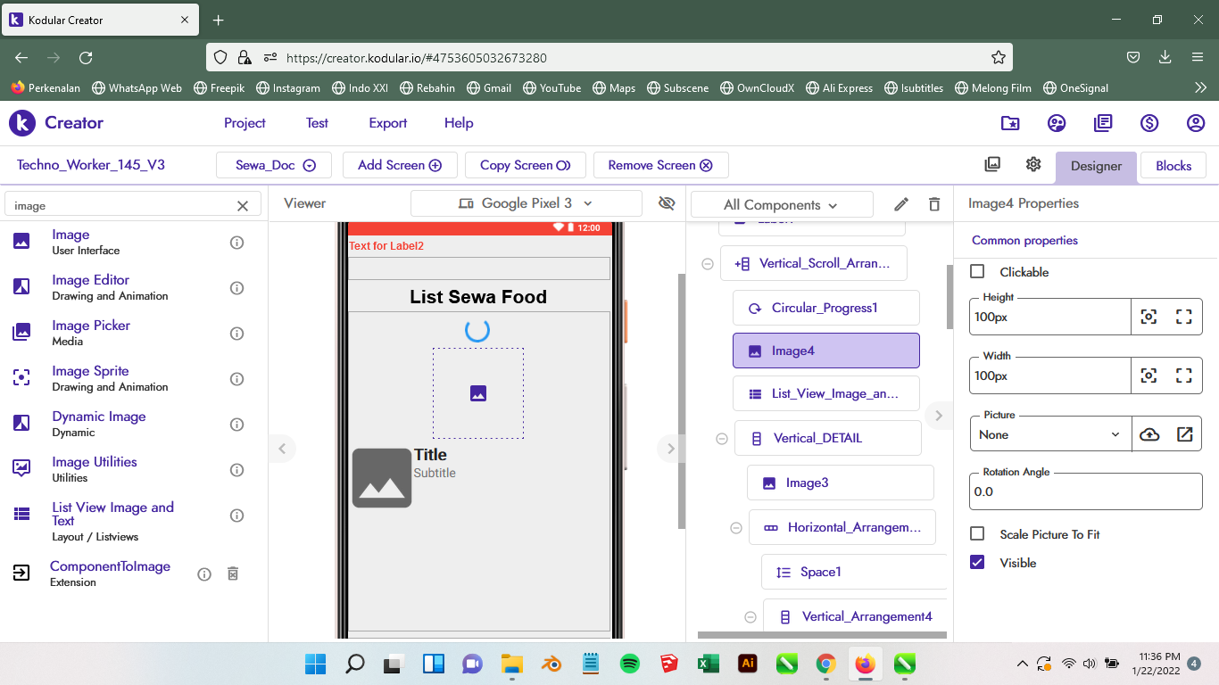This screenshot has height=685, width=1219.
Task: Check Scale Picture To Fit
Action: coord(977,534)
